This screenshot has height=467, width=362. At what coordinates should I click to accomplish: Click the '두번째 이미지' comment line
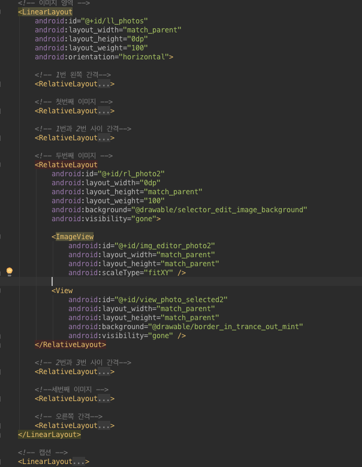(x=74, y=156)
